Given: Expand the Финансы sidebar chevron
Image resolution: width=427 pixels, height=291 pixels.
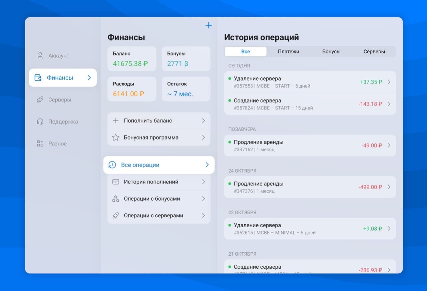Looking at the screenshot, I should [x=89, y=77].
